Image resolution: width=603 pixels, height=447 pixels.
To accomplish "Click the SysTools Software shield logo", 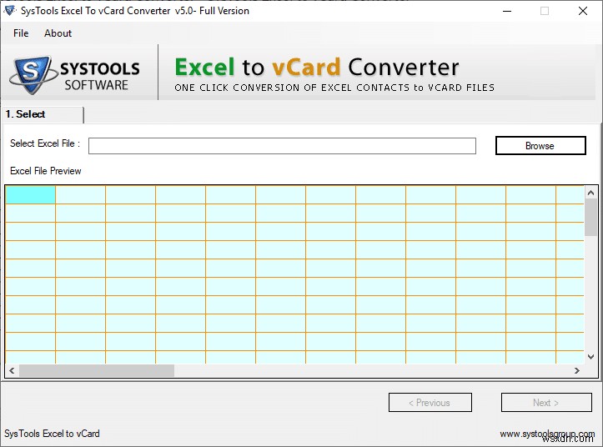I will coord(33,74).
